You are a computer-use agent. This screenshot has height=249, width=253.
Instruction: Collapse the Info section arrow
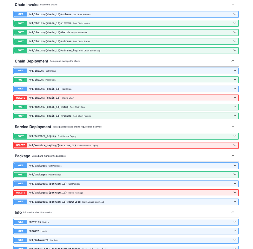[x=233, y=212]
